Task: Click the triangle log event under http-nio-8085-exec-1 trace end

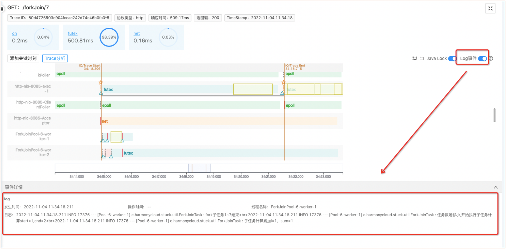Action: tap(282, 93)
